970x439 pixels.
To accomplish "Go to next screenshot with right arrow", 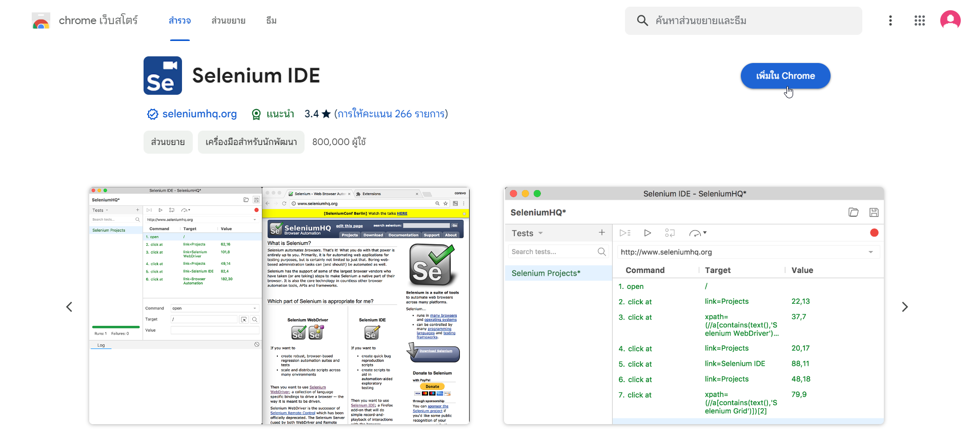I will pos(905,307).
